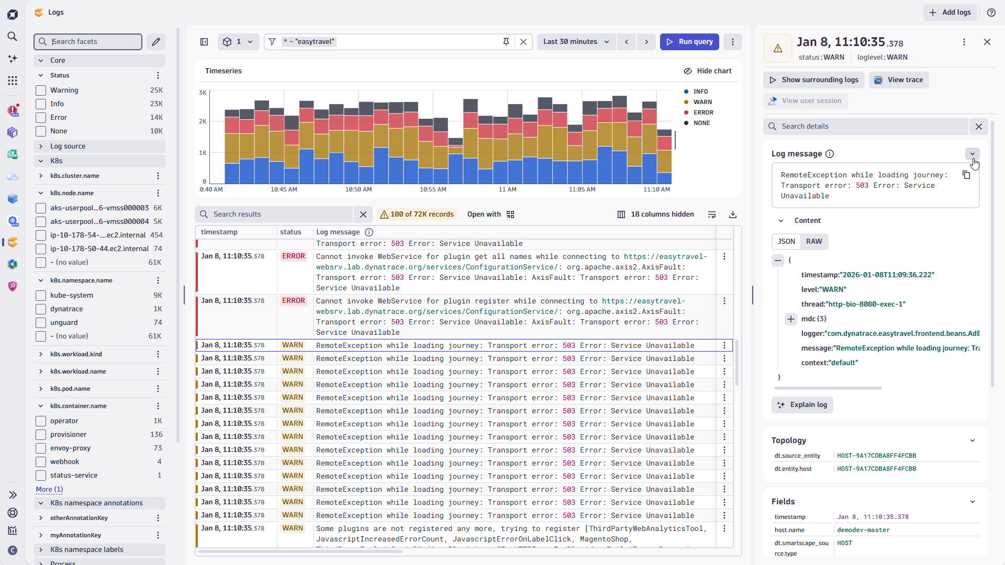
Task: Open the Last 30 minutes timeframe dropdown
Action: coord(576,41)
